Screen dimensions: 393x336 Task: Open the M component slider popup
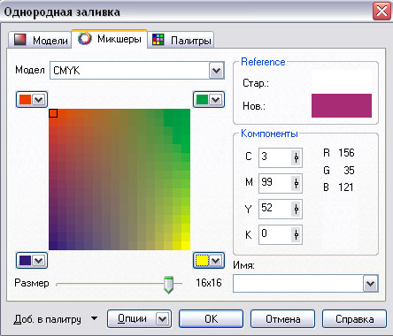tap(297, 184)
